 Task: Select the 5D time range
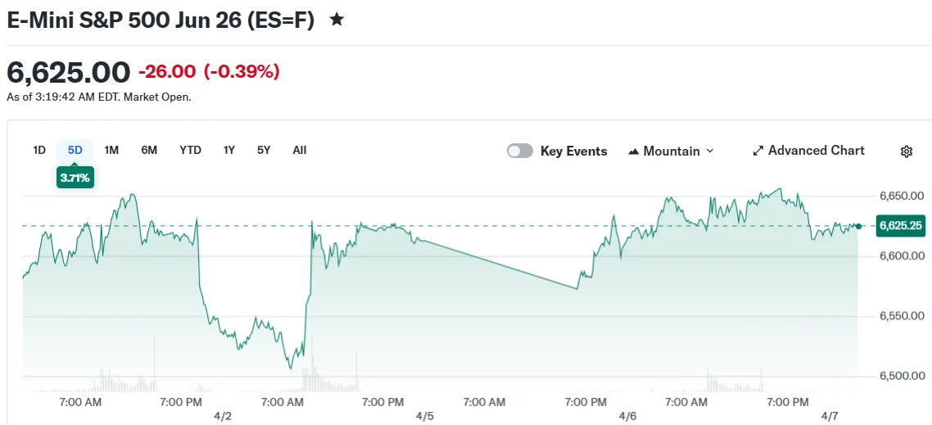coord(75,150)
